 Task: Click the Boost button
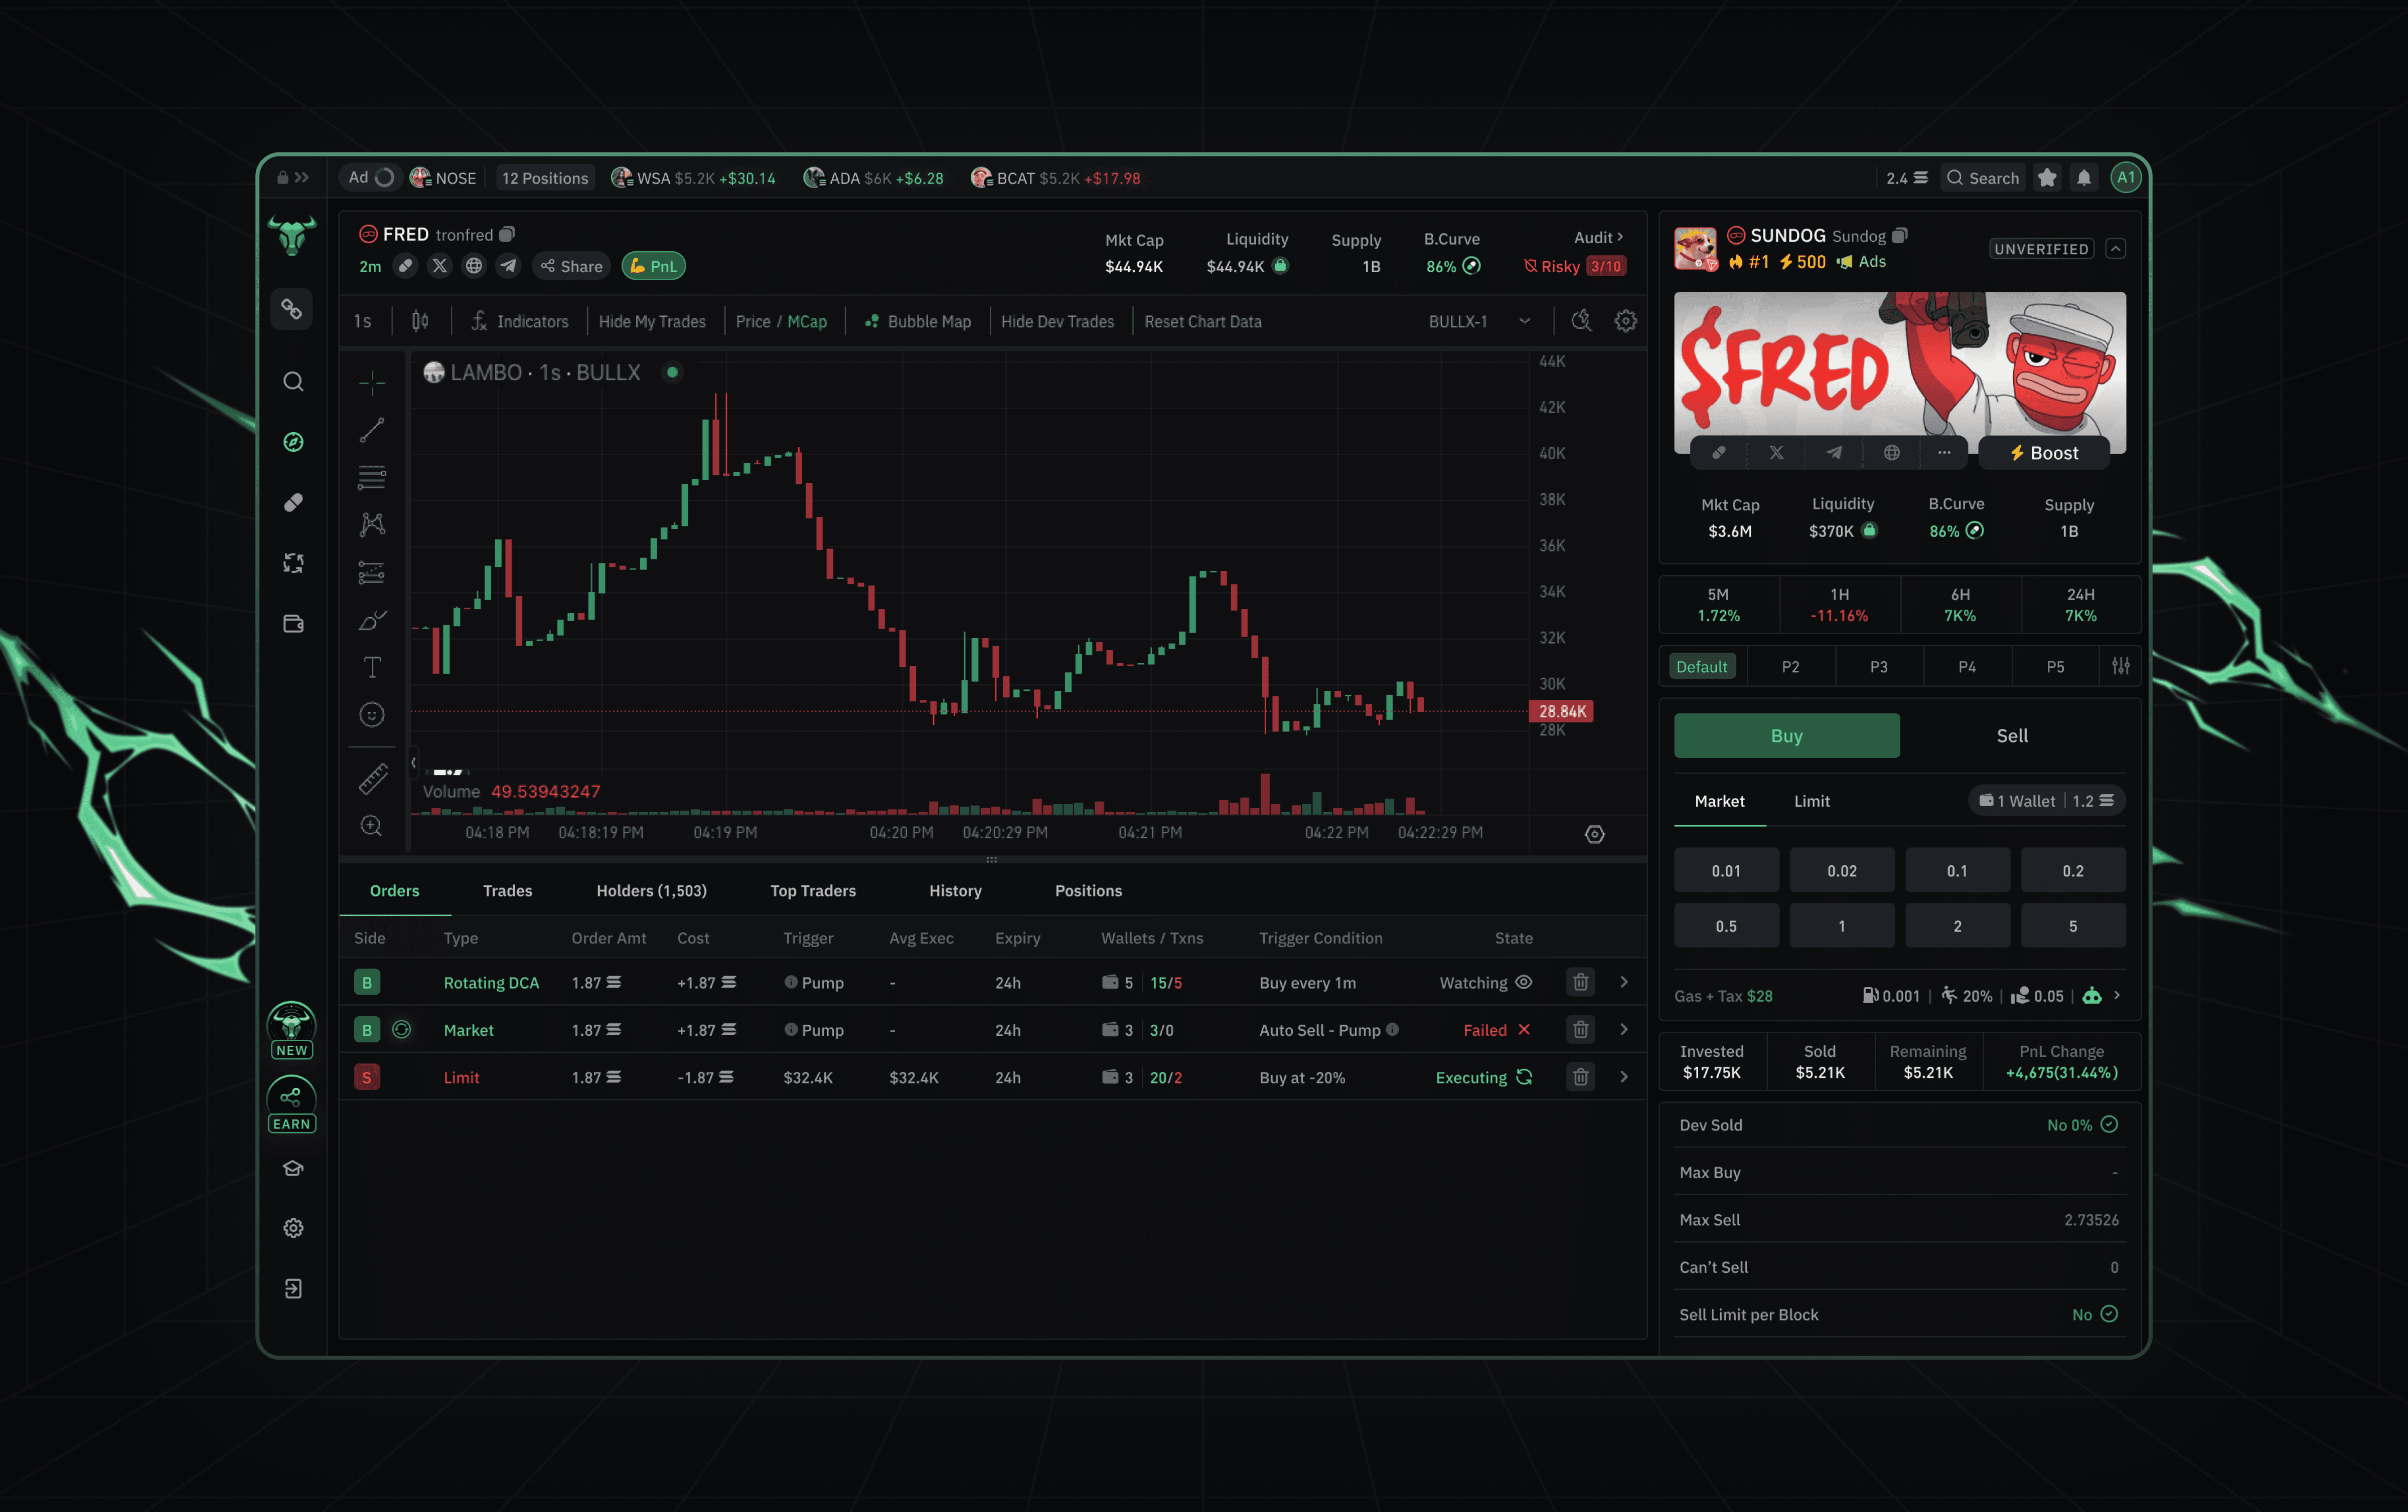point(2044,453)
